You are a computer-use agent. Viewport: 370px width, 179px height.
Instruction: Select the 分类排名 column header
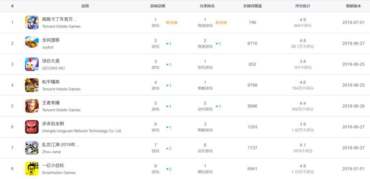tap(207, 6)
